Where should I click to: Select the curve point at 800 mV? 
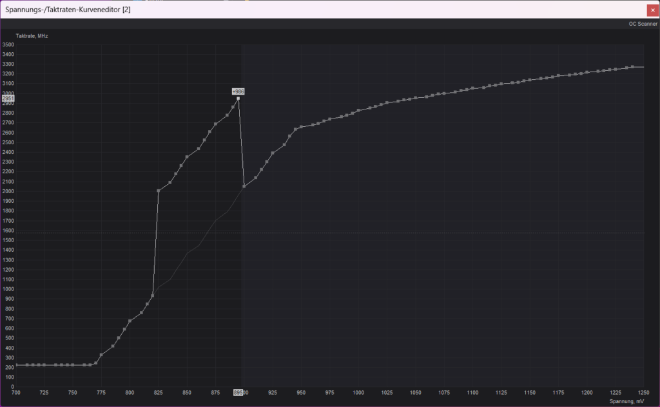130,321
